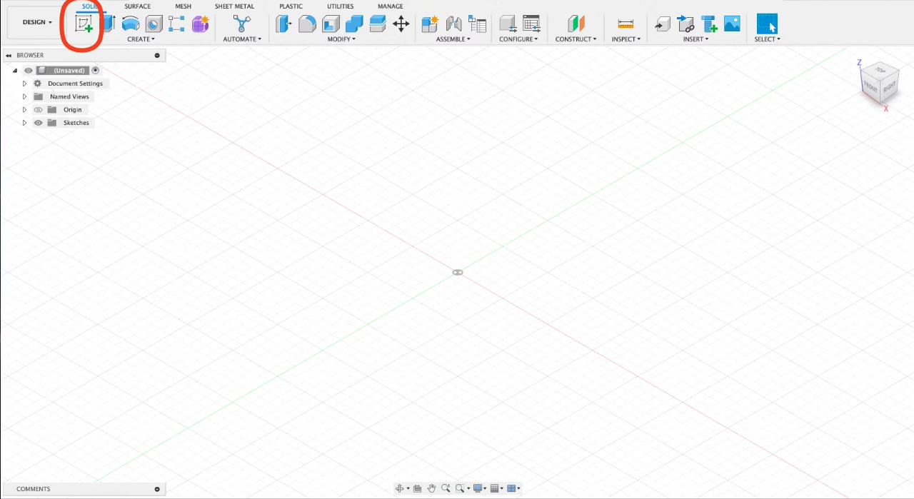Viewport: 914px width, 499px height.
Task: Switch to the MANAGE tab
Action: tap(391, 6)
